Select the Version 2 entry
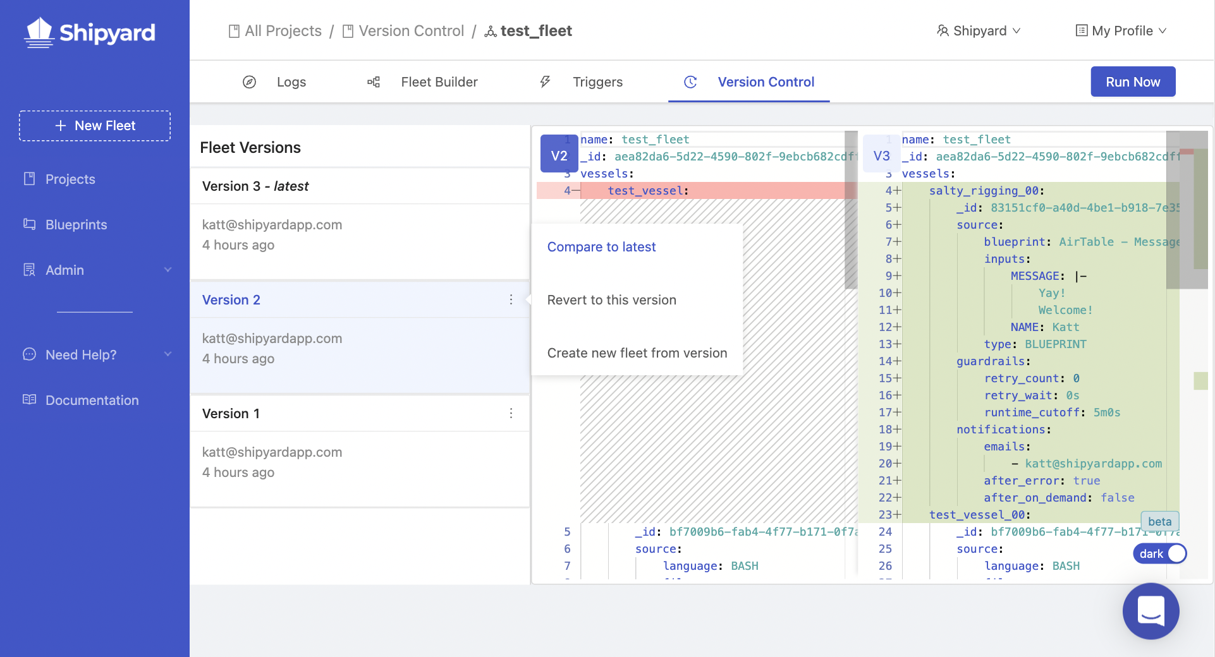The image size is (1215, 657). [x=360, y=337]
